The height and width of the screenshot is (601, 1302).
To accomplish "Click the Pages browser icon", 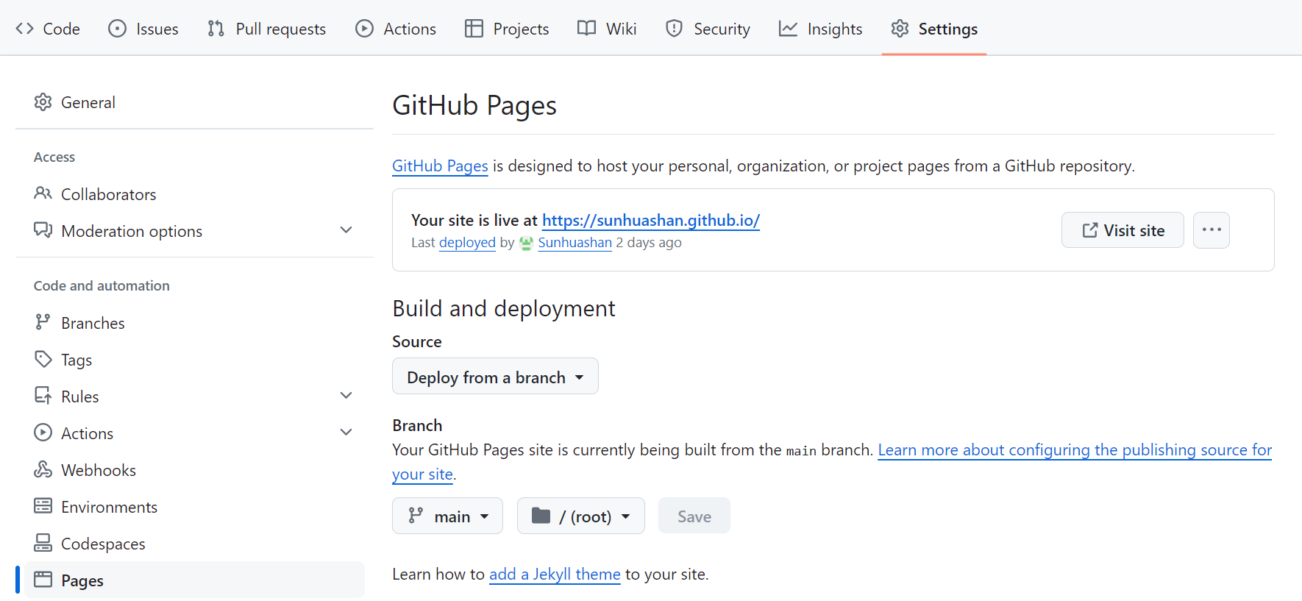I will [x=43, y=580].
